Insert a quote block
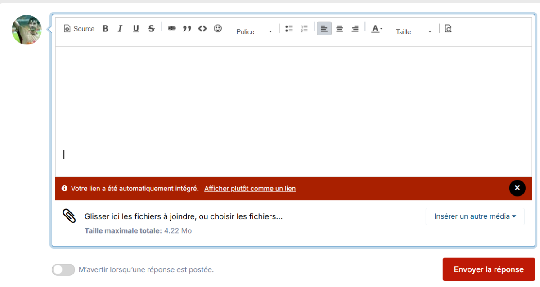This screenshot has height=287, width=540. [x=187, y=29]
